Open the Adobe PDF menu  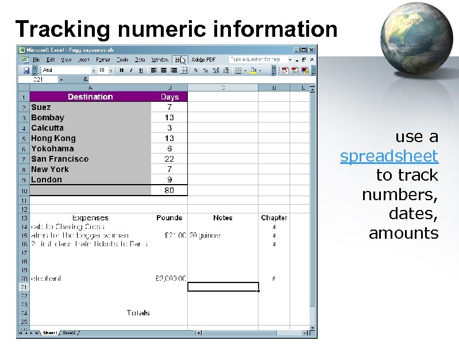tap(203, 60)
